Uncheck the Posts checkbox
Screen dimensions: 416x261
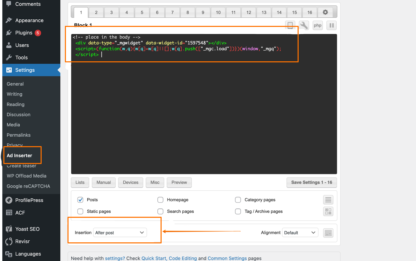click(80, 199)
